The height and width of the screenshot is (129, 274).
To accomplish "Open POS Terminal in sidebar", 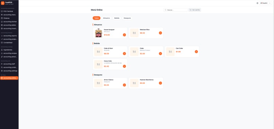I will pyautogui.click(x=9, y=11).
